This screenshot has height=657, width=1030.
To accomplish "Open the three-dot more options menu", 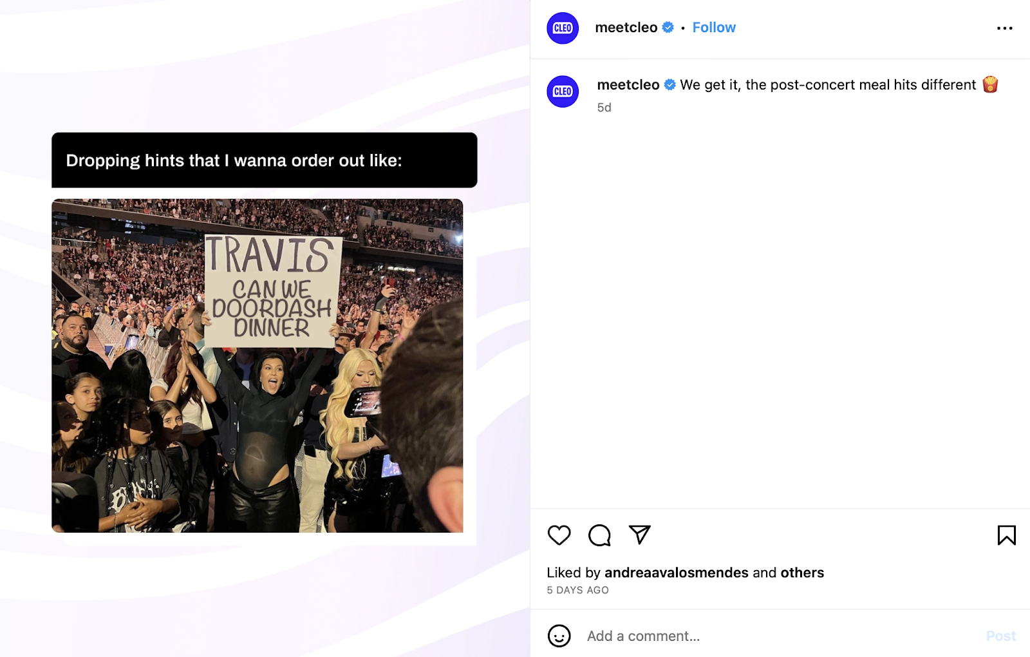I will [1004, 28].
